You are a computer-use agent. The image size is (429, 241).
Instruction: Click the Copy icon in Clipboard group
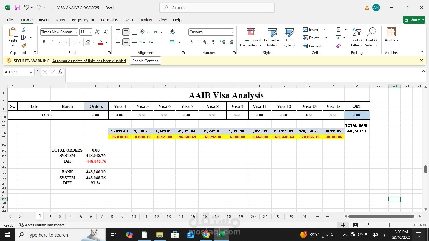[x=24, y=38]
